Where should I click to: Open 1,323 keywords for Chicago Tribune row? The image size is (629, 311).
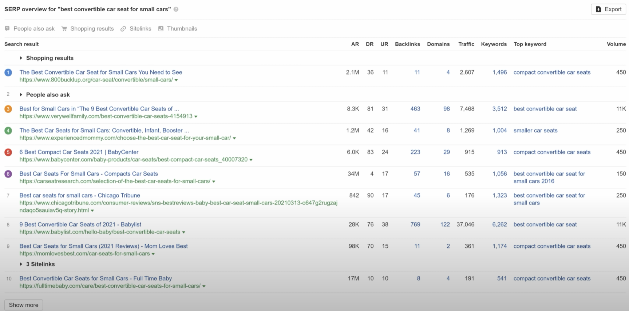[x=499, y=195]
